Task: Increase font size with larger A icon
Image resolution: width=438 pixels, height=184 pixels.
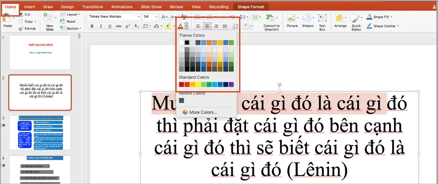Action: (x=164, y=17)
